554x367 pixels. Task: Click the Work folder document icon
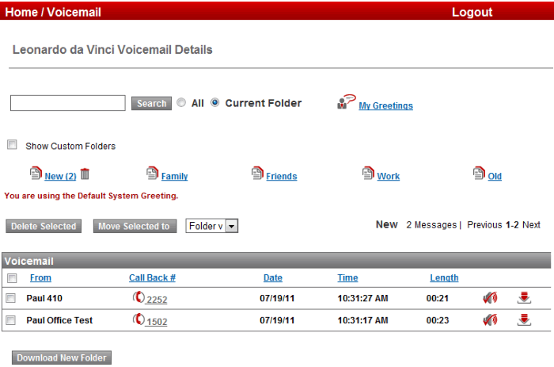point(368,173)
